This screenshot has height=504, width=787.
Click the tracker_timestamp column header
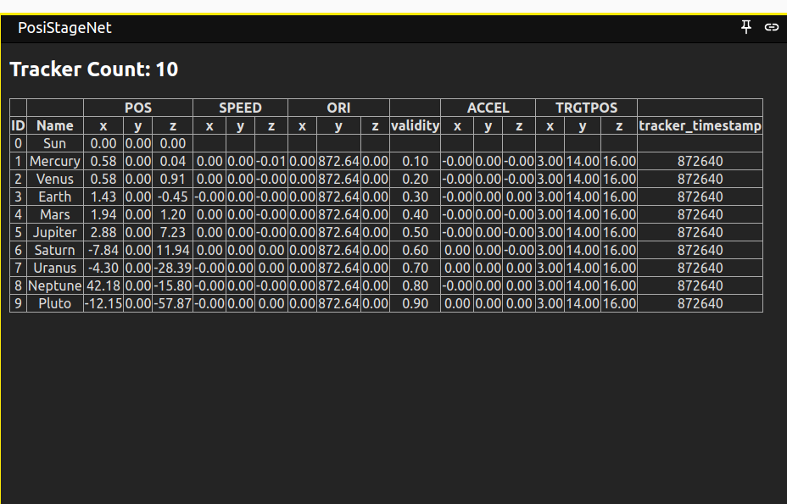(700, 125)
